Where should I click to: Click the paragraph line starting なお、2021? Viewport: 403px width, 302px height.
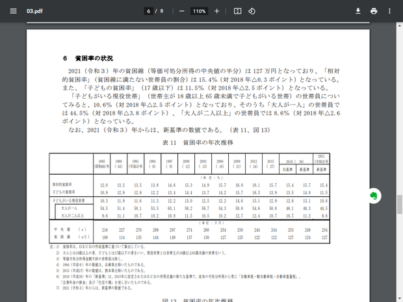tap(169, 130)
